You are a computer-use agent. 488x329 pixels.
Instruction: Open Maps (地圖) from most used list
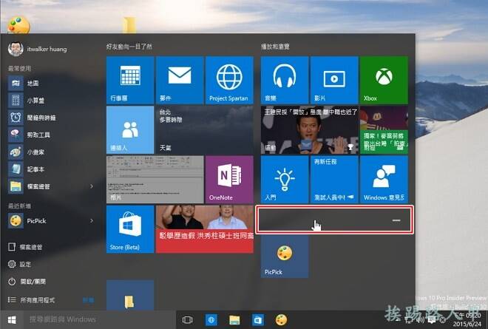coord(51,83)
